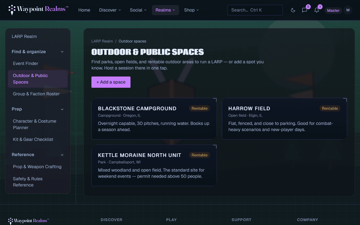Go to the Home page
The image size is (360, 225).
click(84, 10)
